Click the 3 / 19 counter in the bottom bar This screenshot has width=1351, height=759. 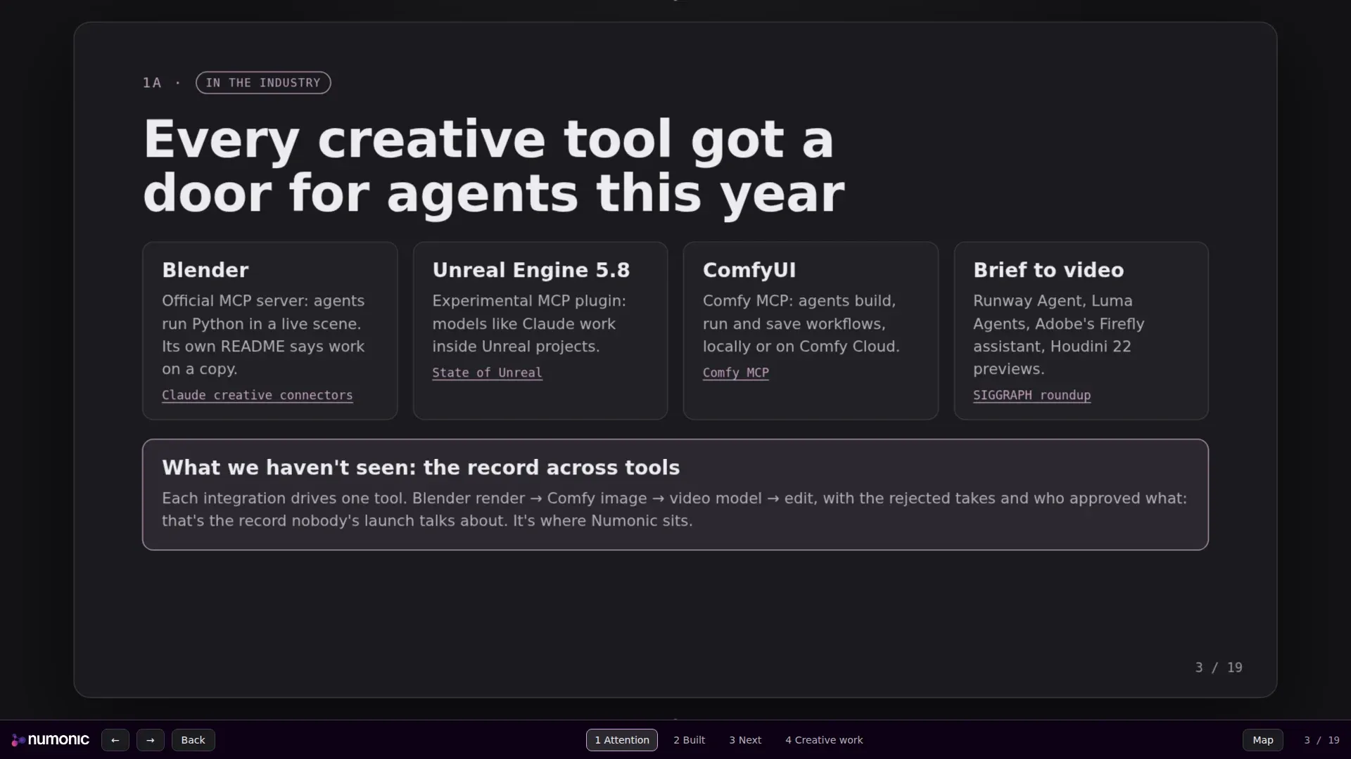pos(1322,740)
